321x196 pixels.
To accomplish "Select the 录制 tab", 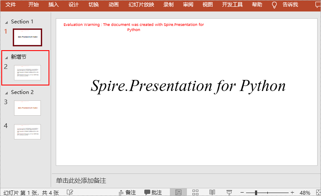I will (169, 5).
